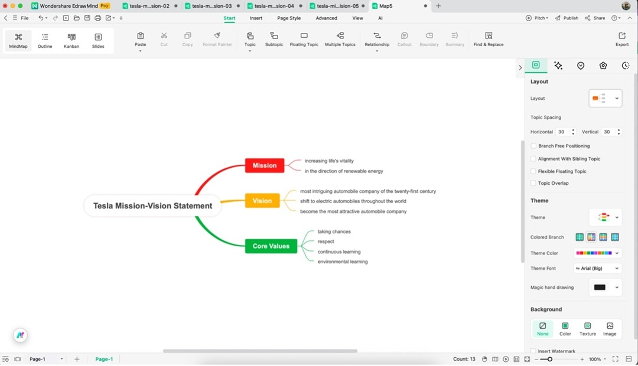Click the Export icon
This screenshot has width=638, height=366.
point(621,40)
